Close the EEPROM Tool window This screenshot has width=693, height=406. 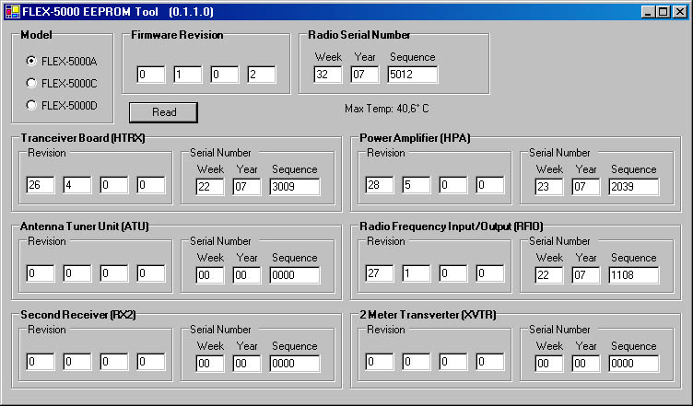point(680,11)
